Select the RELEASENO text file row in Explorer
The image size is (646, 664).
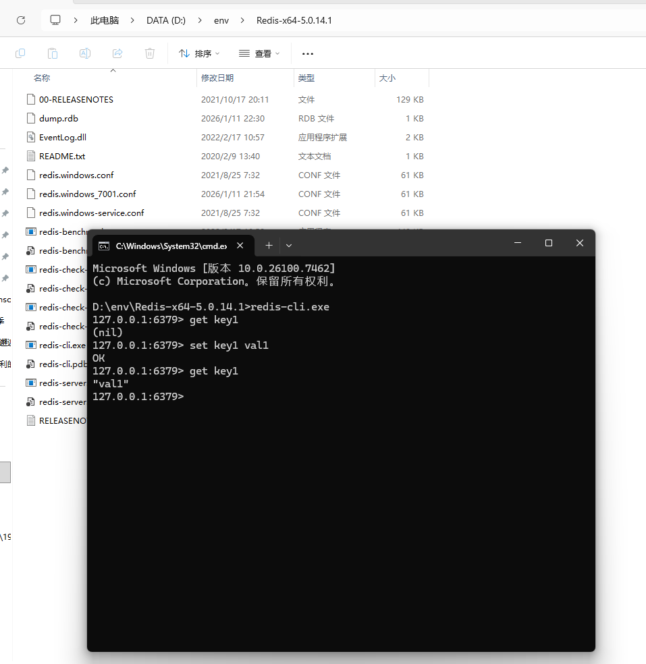(x=56, y=420)
